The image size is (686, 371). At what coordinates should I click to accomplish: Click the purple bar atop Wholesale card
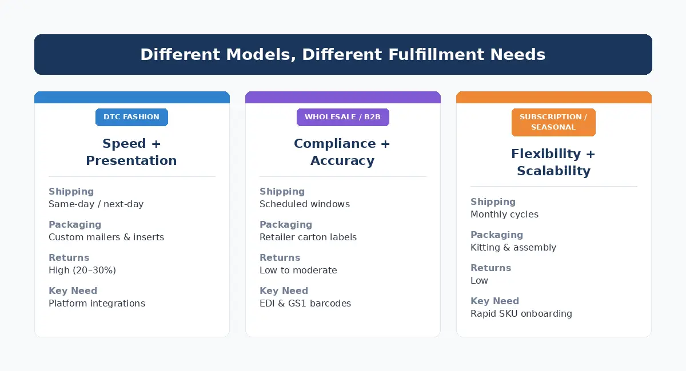coord(342,98)
